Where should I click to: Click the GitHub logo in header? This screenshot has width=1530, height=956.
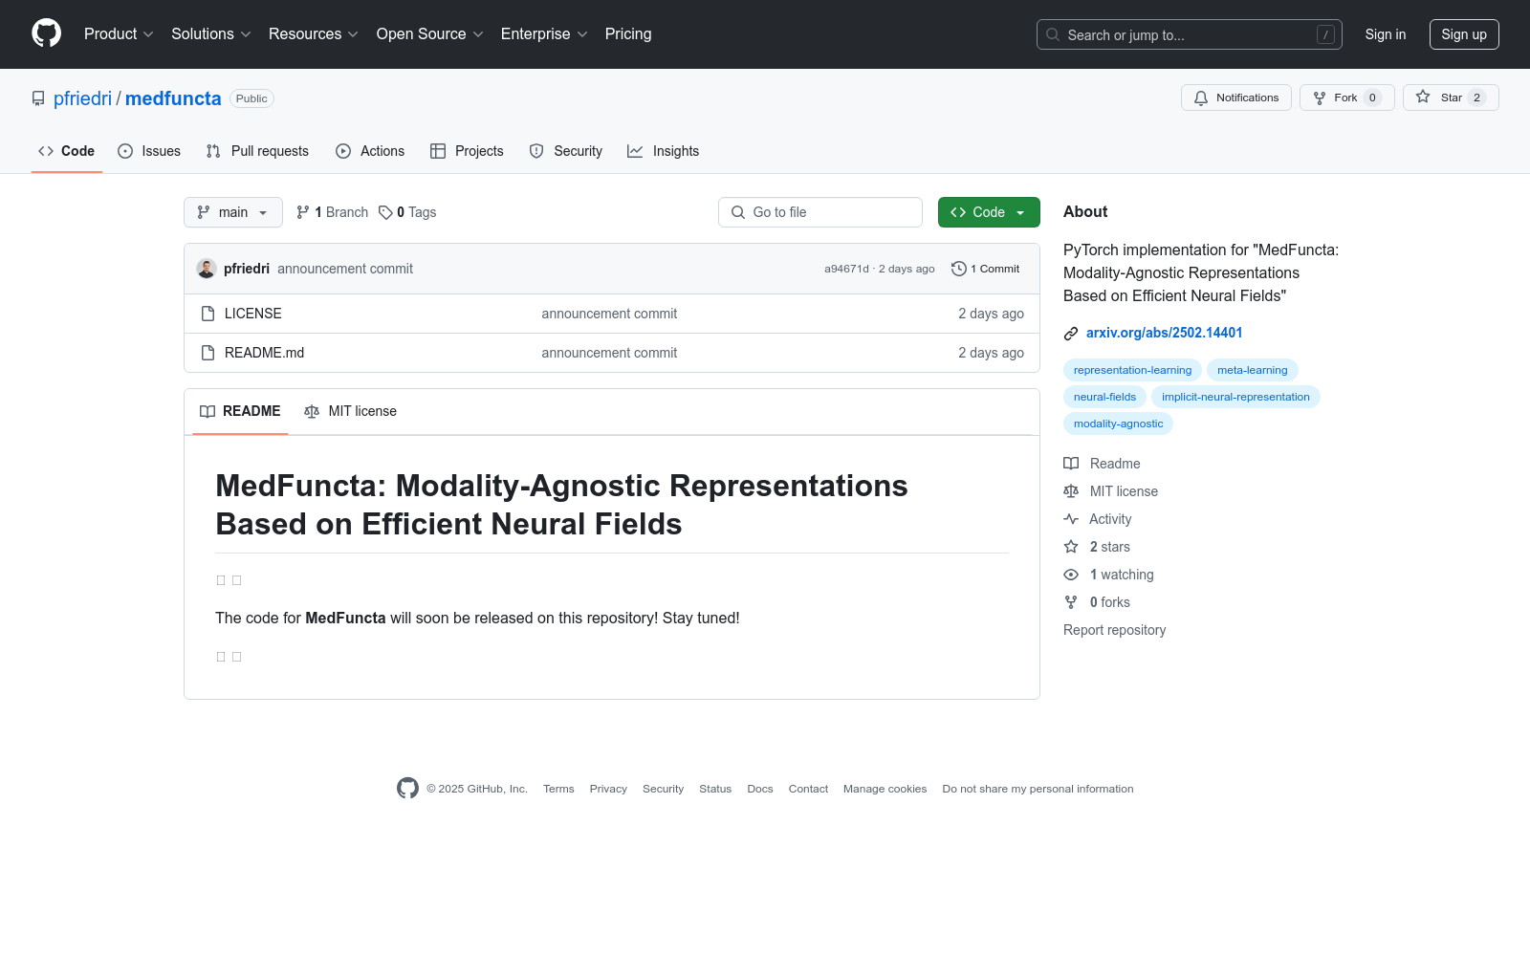[x=46, y=33]
